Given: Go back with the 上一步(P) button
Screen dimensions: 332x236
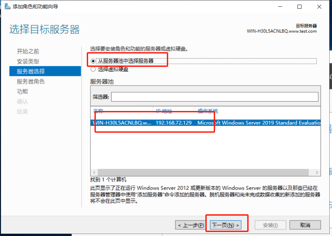Looking at the screenshot, I should pos(191,225).
